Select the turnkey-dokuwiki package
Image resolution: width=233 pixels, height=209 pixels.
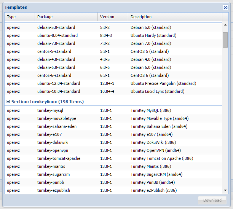coord(53,143)
